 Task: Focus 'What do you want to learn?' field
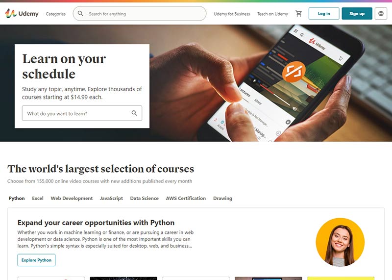tap(82, 113)
